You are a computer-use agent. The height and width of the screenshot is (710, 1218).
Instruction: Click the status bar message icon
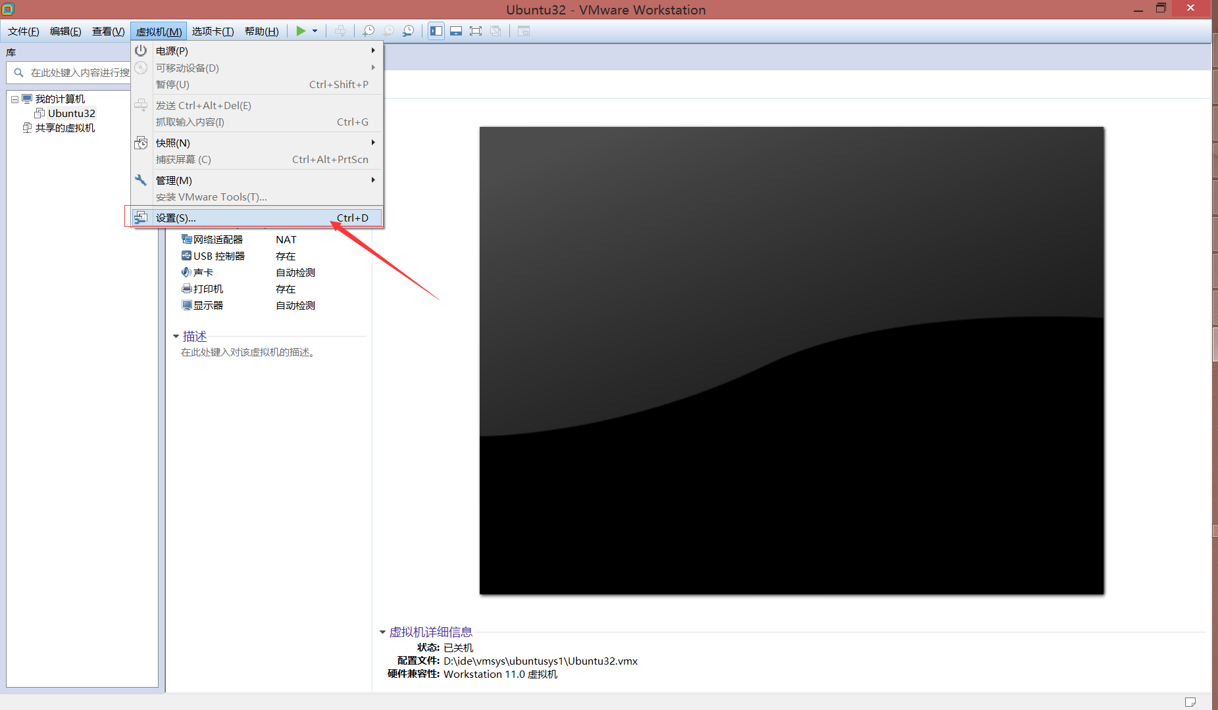1190,702
